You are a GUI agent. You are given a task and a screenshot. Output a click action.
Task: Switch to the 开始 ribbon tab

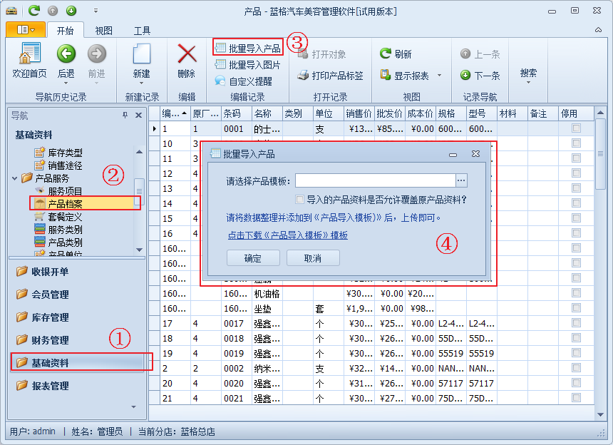click(x=66, y=31)
